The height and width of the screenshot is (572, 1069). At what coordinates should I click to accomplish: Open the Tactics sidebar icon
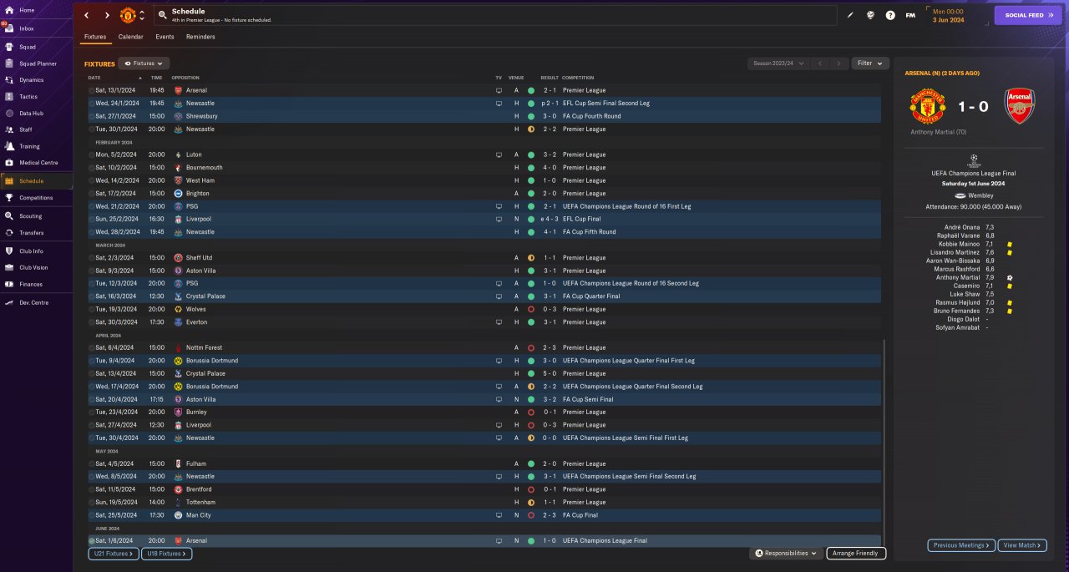point(9,97)
